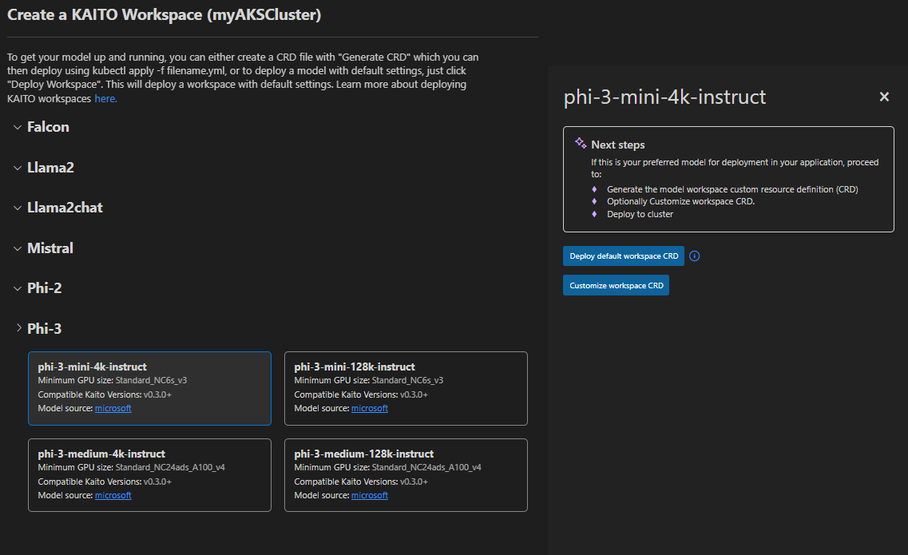This screenshot has height=555, width=908.
Task: Collapse the Phi-3 section chevron
Action: [x=18, y=328]
